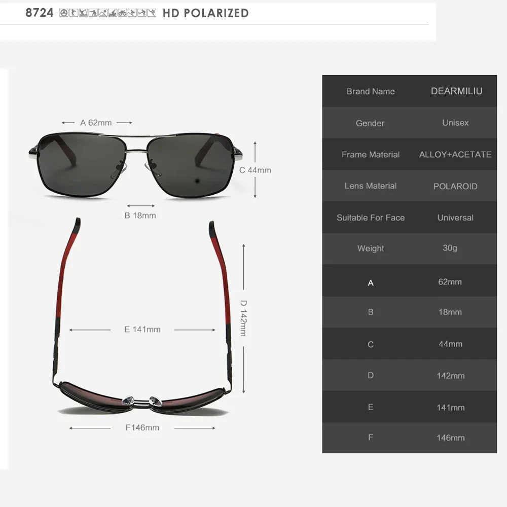
Task: Select the Frame Material row label
Action: tap(371, 155)
